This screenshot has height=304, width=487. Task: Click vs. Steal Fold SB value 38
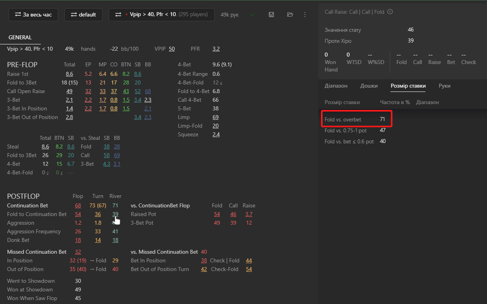pos(107,147)
